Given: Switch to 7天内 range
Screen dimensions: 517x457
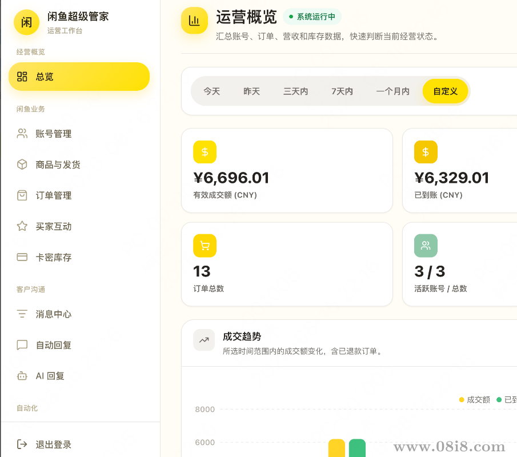Looking at the screenshot, I should coord(342,91).
